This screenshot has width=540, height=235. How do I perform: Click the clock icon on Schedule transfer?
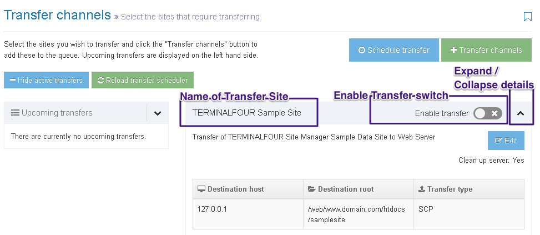[x=362, y=50]
